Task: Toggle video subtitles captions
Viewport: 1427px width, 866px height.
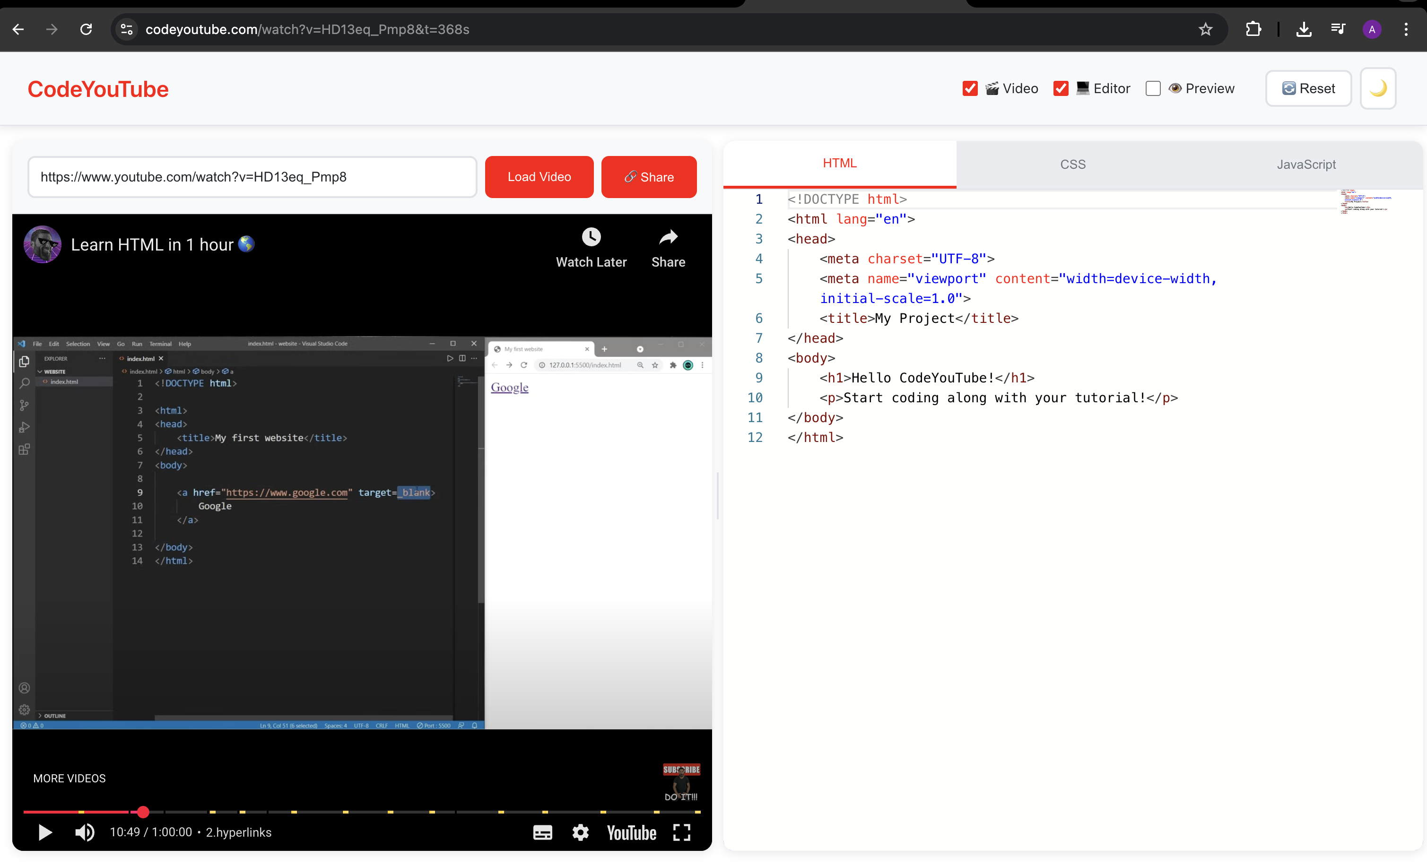Action: click(542, 832)
